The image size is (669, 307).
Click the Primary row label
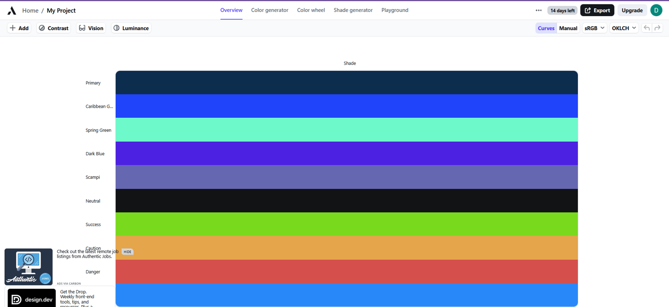(93, 83)
